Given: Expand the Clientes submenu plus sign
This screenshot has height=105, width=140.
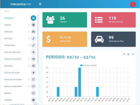Looking at the screenshot, I should (29, 25).
